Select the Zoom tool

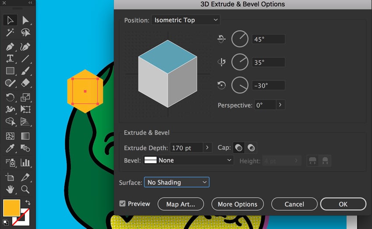(x=25, y=189)
